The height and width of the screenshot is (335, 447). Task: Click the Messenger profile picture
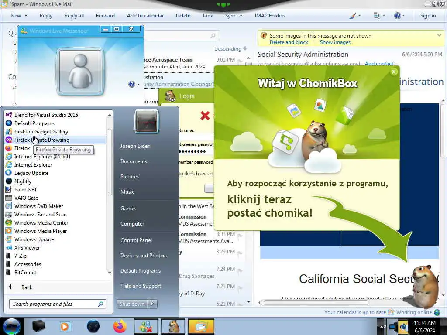(x=80, y=71)
